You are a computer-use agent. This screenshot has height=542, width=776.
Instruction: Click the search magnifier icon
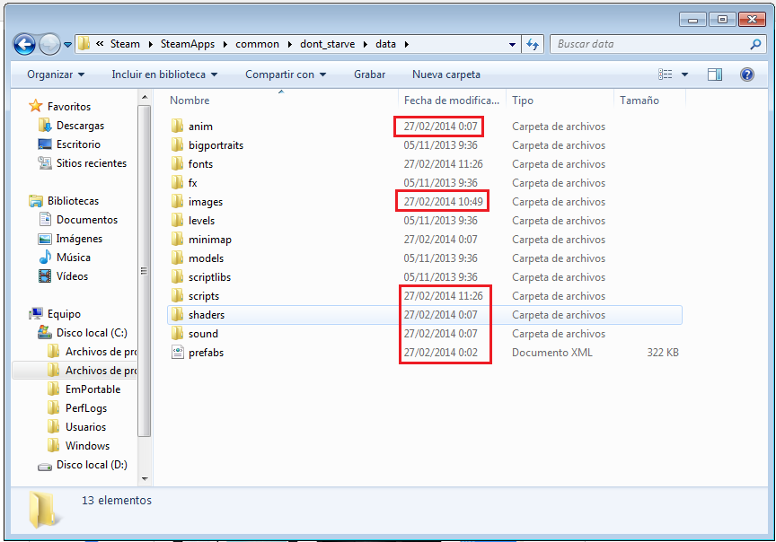click(755, 45)
